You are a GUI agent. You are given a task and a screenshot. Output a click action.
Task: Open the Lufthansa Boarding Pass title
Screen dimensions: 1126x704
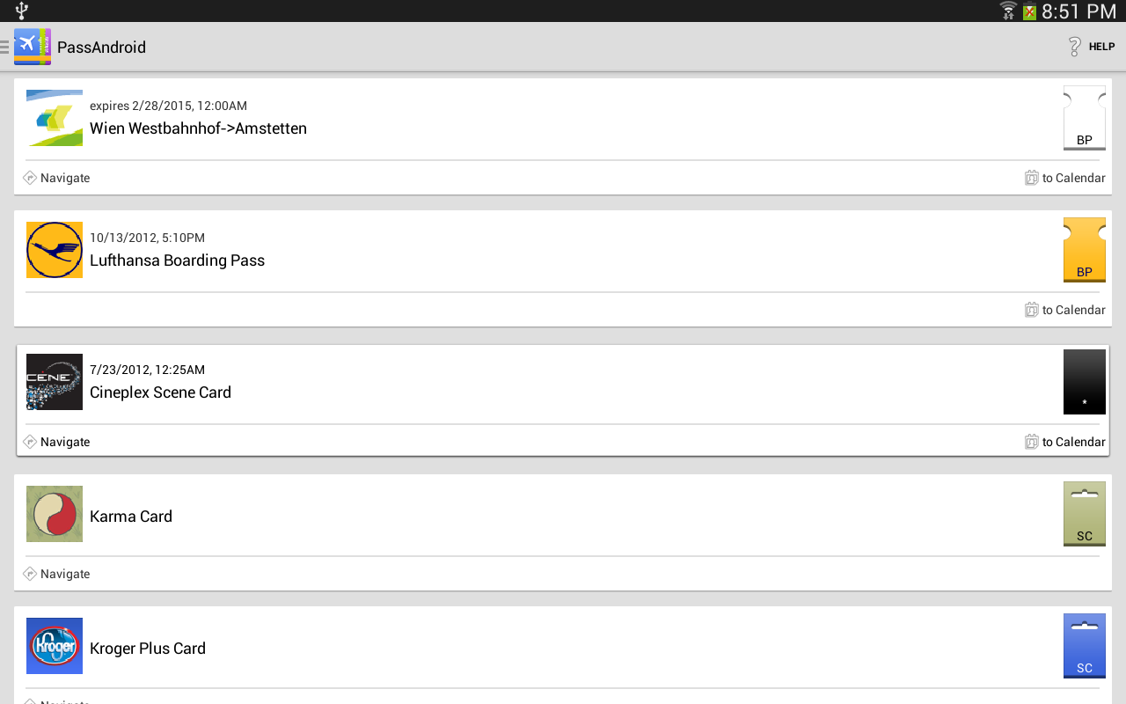pyautogui.click(x=177, y=260)
